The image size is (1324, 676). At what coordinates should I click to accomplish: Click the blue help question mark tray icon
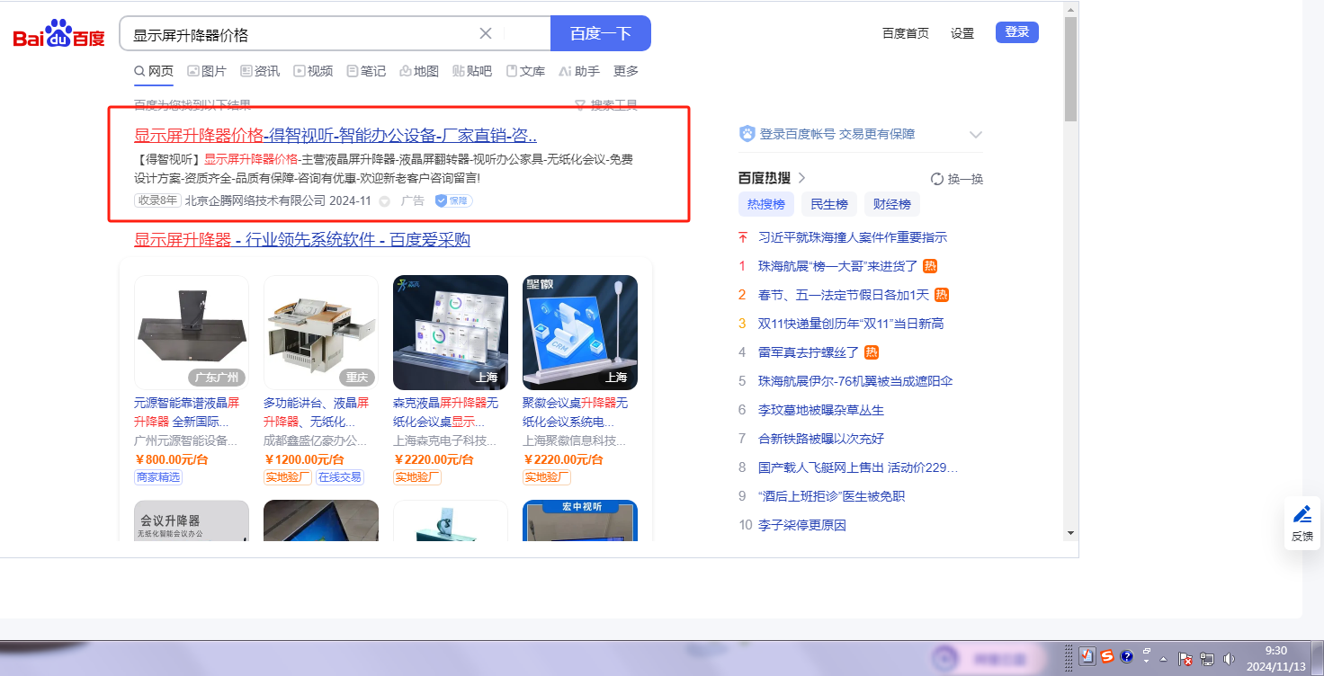coord(1126,656)
